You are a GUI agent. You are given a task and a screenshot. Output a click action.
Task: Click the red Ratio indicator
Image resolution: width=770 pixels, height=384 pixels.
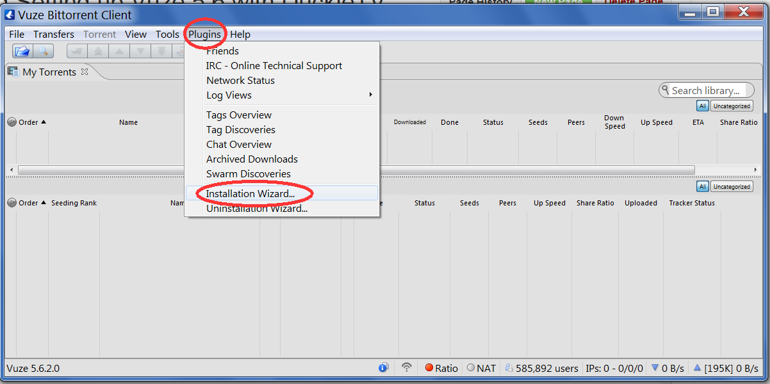click(x=441, y=368)
